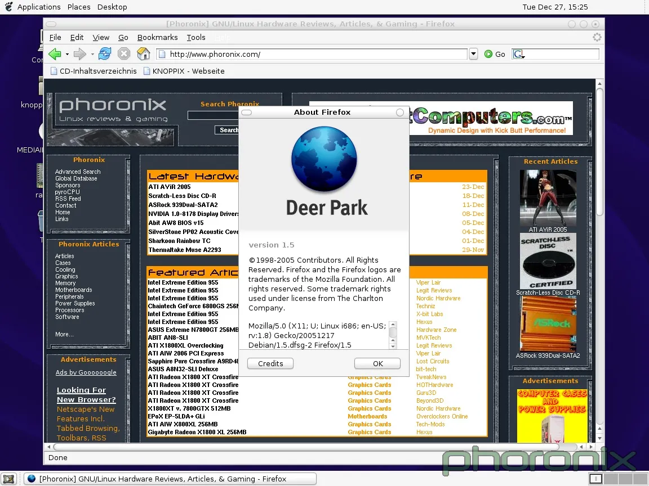
Task: Open the Desktop menu in top panel
Action: click(x=112, y=7)
